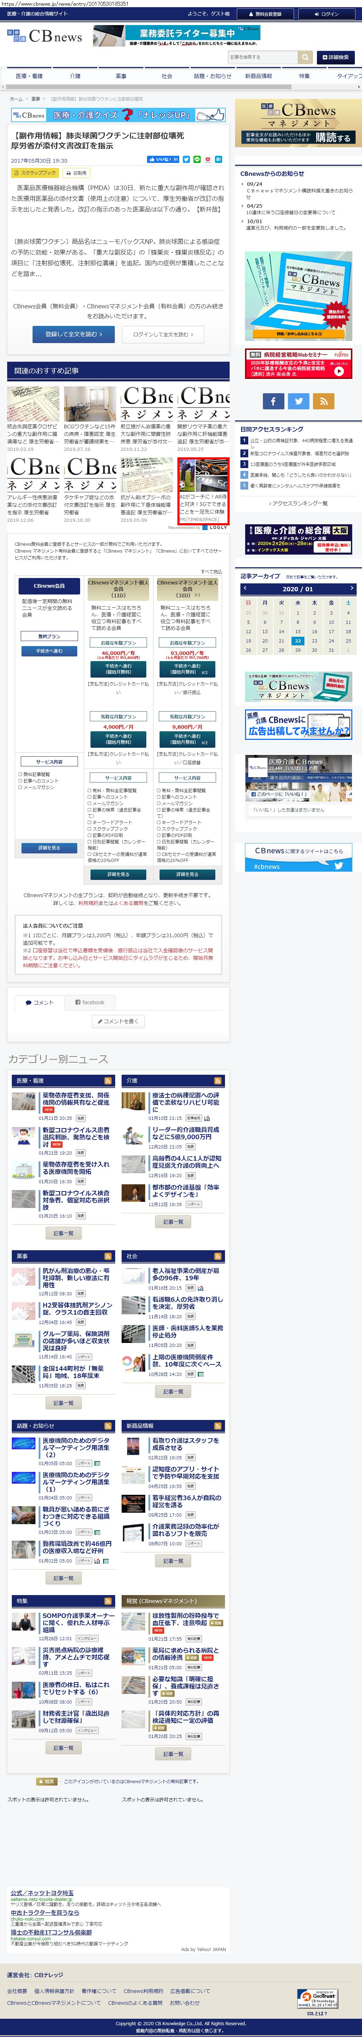Open the 広告出稿してみませんか banner
This screenshot has height=2037, width=362.
[x=298, y=724]
